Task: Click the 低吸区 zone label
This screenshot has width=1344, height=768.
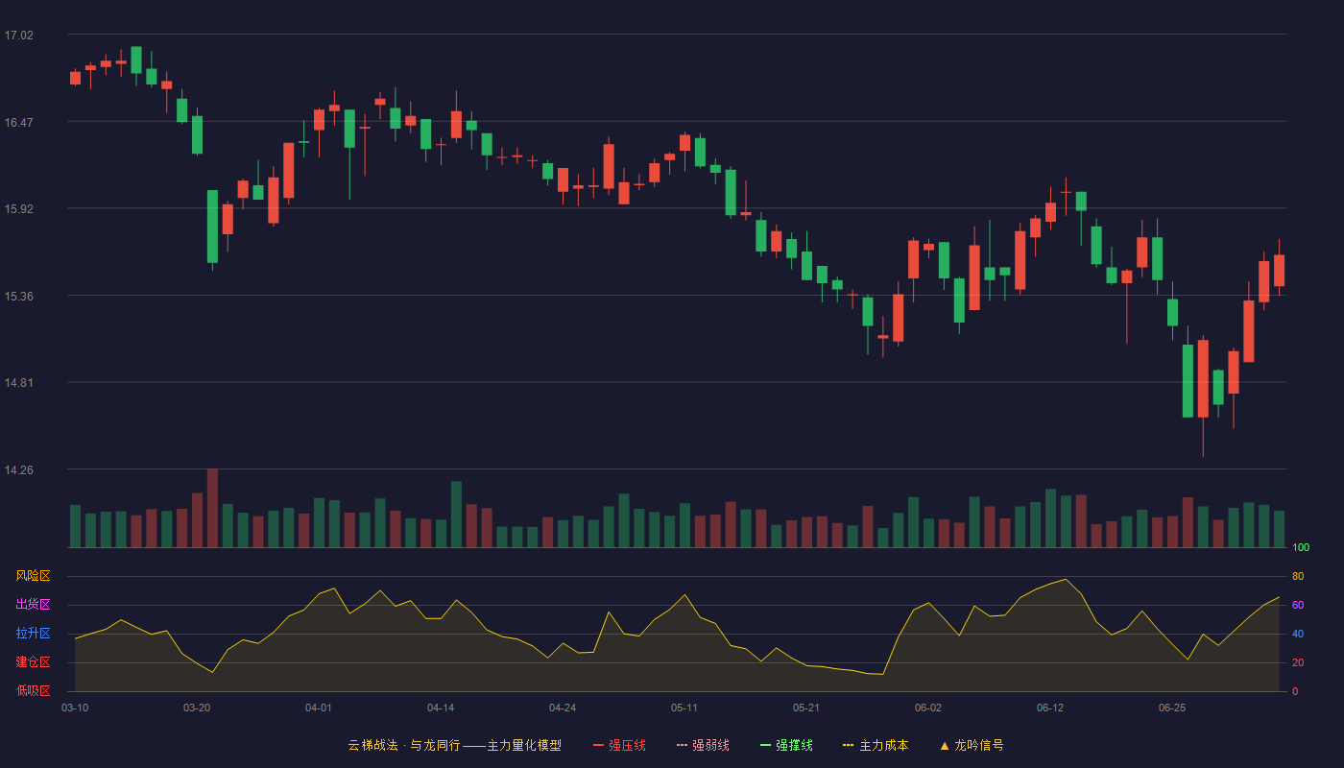Action: pyautogui.click(x=33, y=690)
